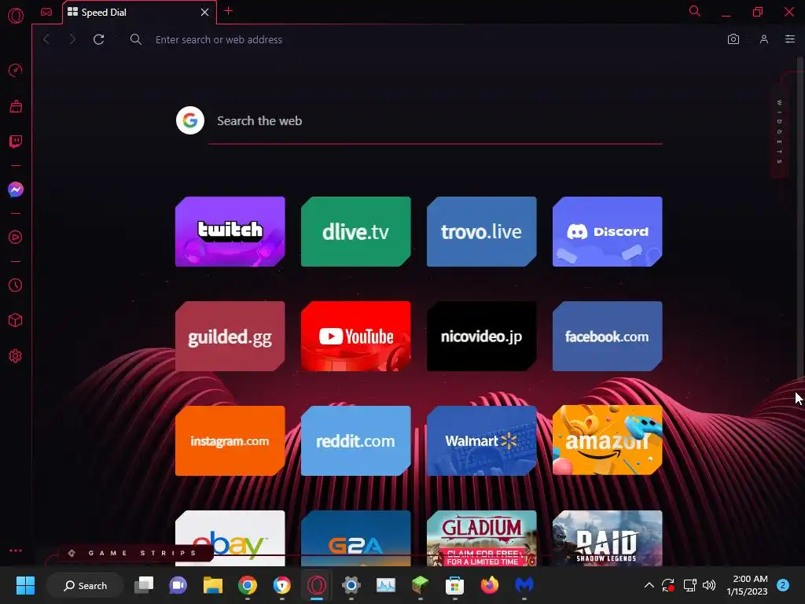Open the facebook.com speed dial tile
This screenshot has width=805, height=604.
608,337
